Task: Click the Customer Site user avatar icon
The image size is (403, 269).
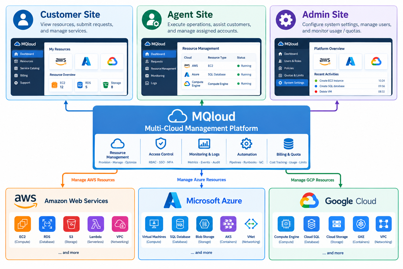Action: pyautogui.click(x=23, y=20)
